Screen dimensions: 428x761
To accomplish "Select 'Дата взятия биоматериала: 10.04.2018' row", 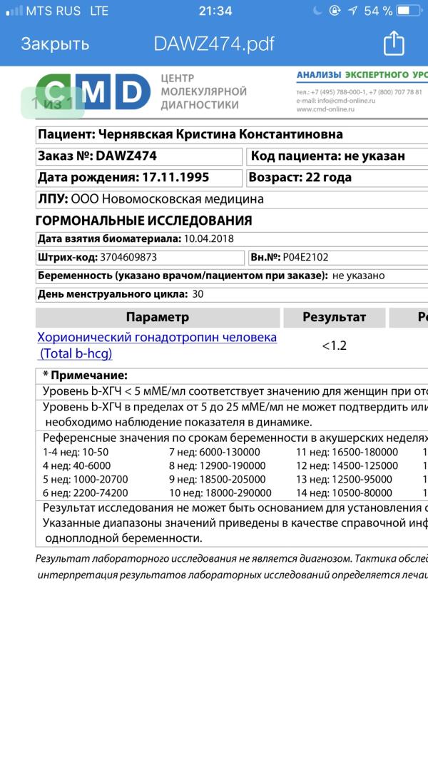I will [232, 238].
